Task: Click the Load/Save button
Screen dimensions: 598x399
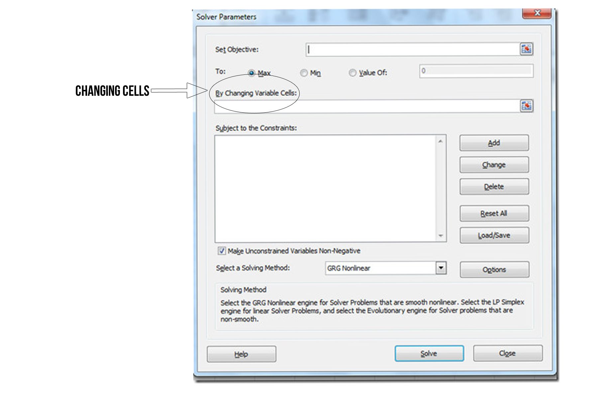Action: click(x=494, y=235)
